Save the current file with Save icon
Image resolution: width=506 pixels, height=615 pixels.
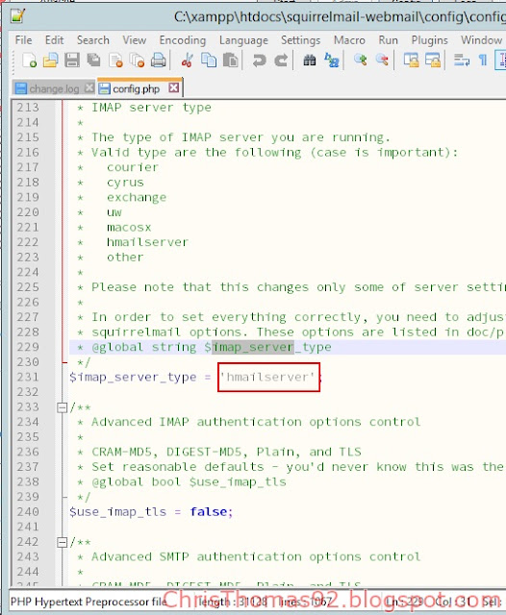click(x=72, y=61)
